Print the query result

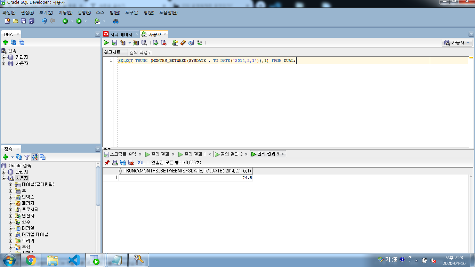[x=115, y=162]
